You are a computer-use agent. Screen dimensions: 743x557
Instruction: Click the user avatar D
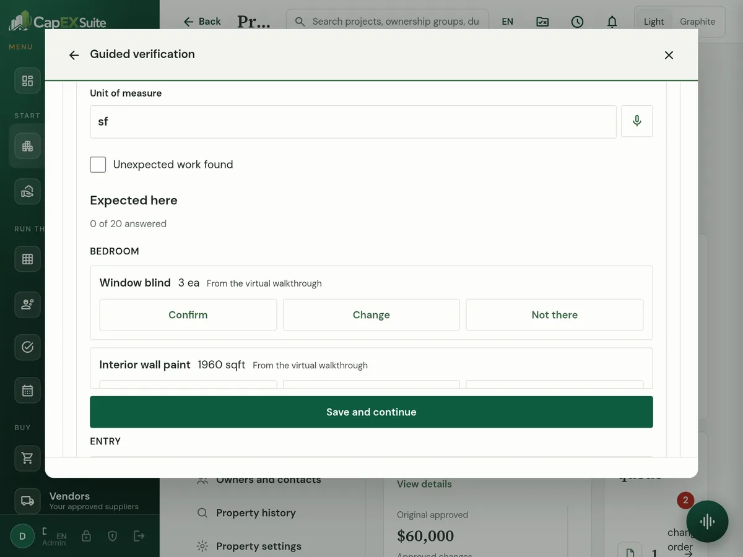pos(23,537)
